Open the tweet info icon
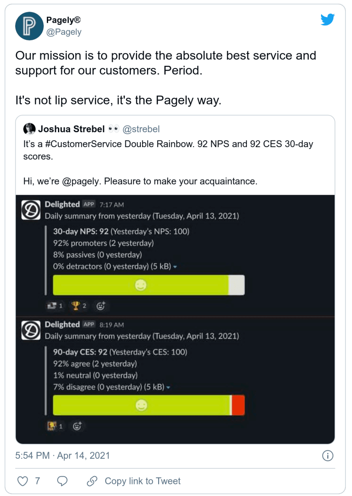Image resolution: width=352 pixels, height=496 pixels. [x=328, y=456]
